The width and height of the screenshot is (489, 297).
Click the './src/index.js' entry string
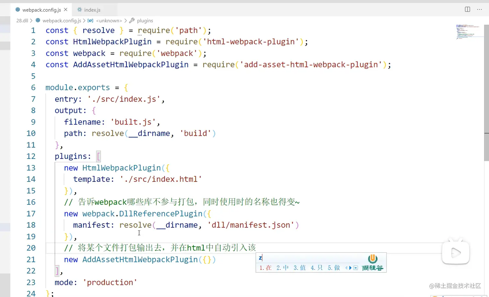[x=124, y=99]
